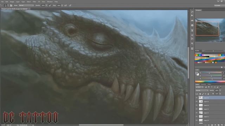Switch to the Channels tab
The width and height of the screenshot is (225, 126).
[204, 84]
